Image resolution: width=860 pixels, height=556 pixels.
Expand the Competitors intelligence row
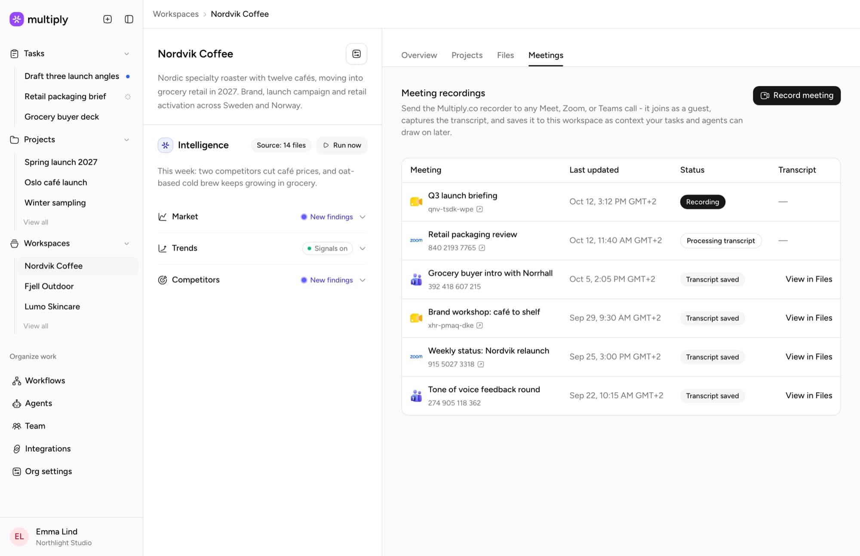click(362, 280)
